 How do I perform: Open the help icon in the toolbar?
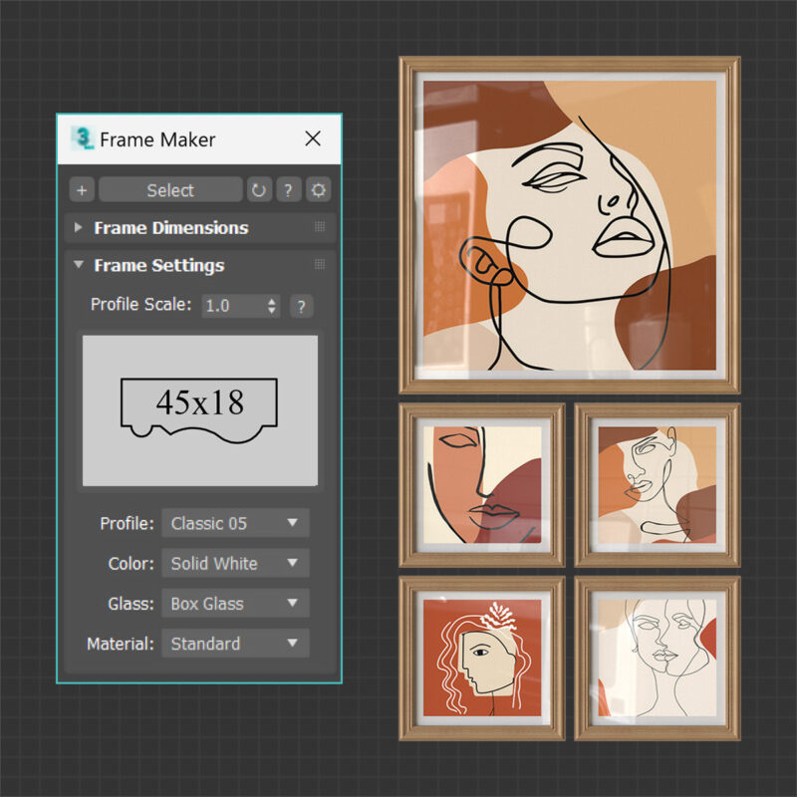[x=288, y=189]
